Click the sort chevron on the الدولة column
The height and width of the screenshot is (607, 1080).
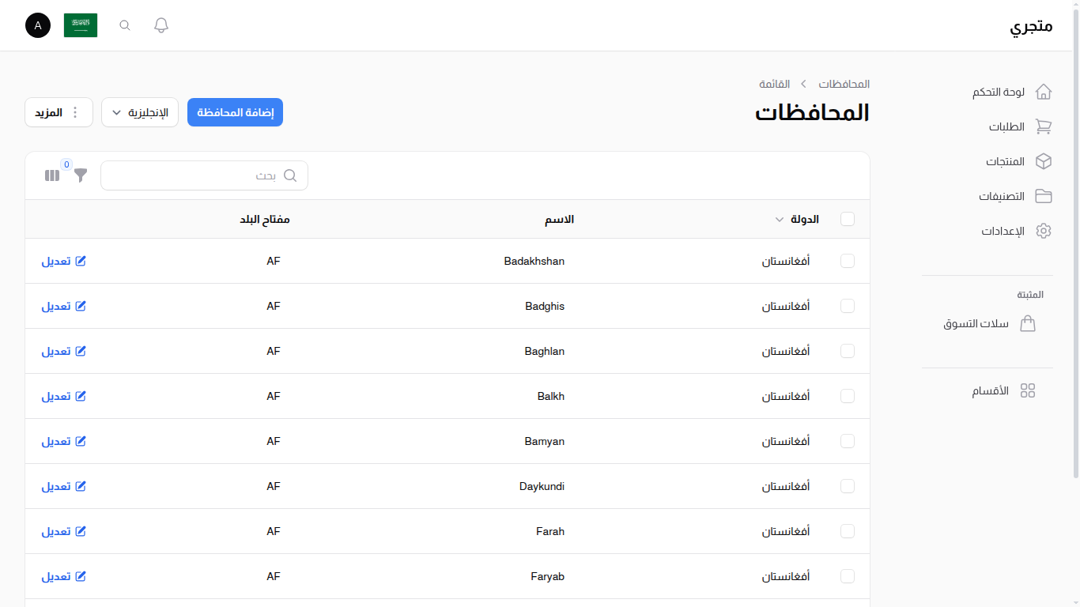point(779,220)
